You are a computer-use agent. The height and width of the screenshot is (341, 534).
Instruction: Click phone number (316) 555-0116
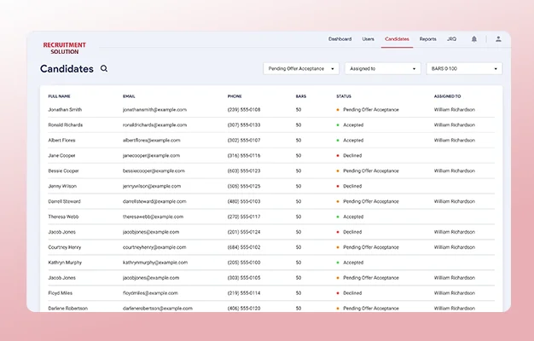tap(244, 155)
